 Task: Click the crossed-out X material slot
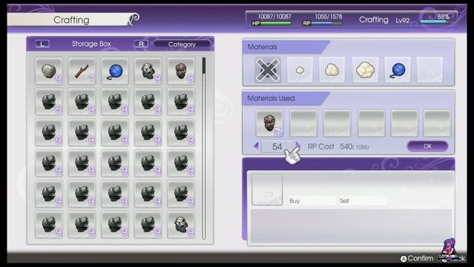click(267, 70)
